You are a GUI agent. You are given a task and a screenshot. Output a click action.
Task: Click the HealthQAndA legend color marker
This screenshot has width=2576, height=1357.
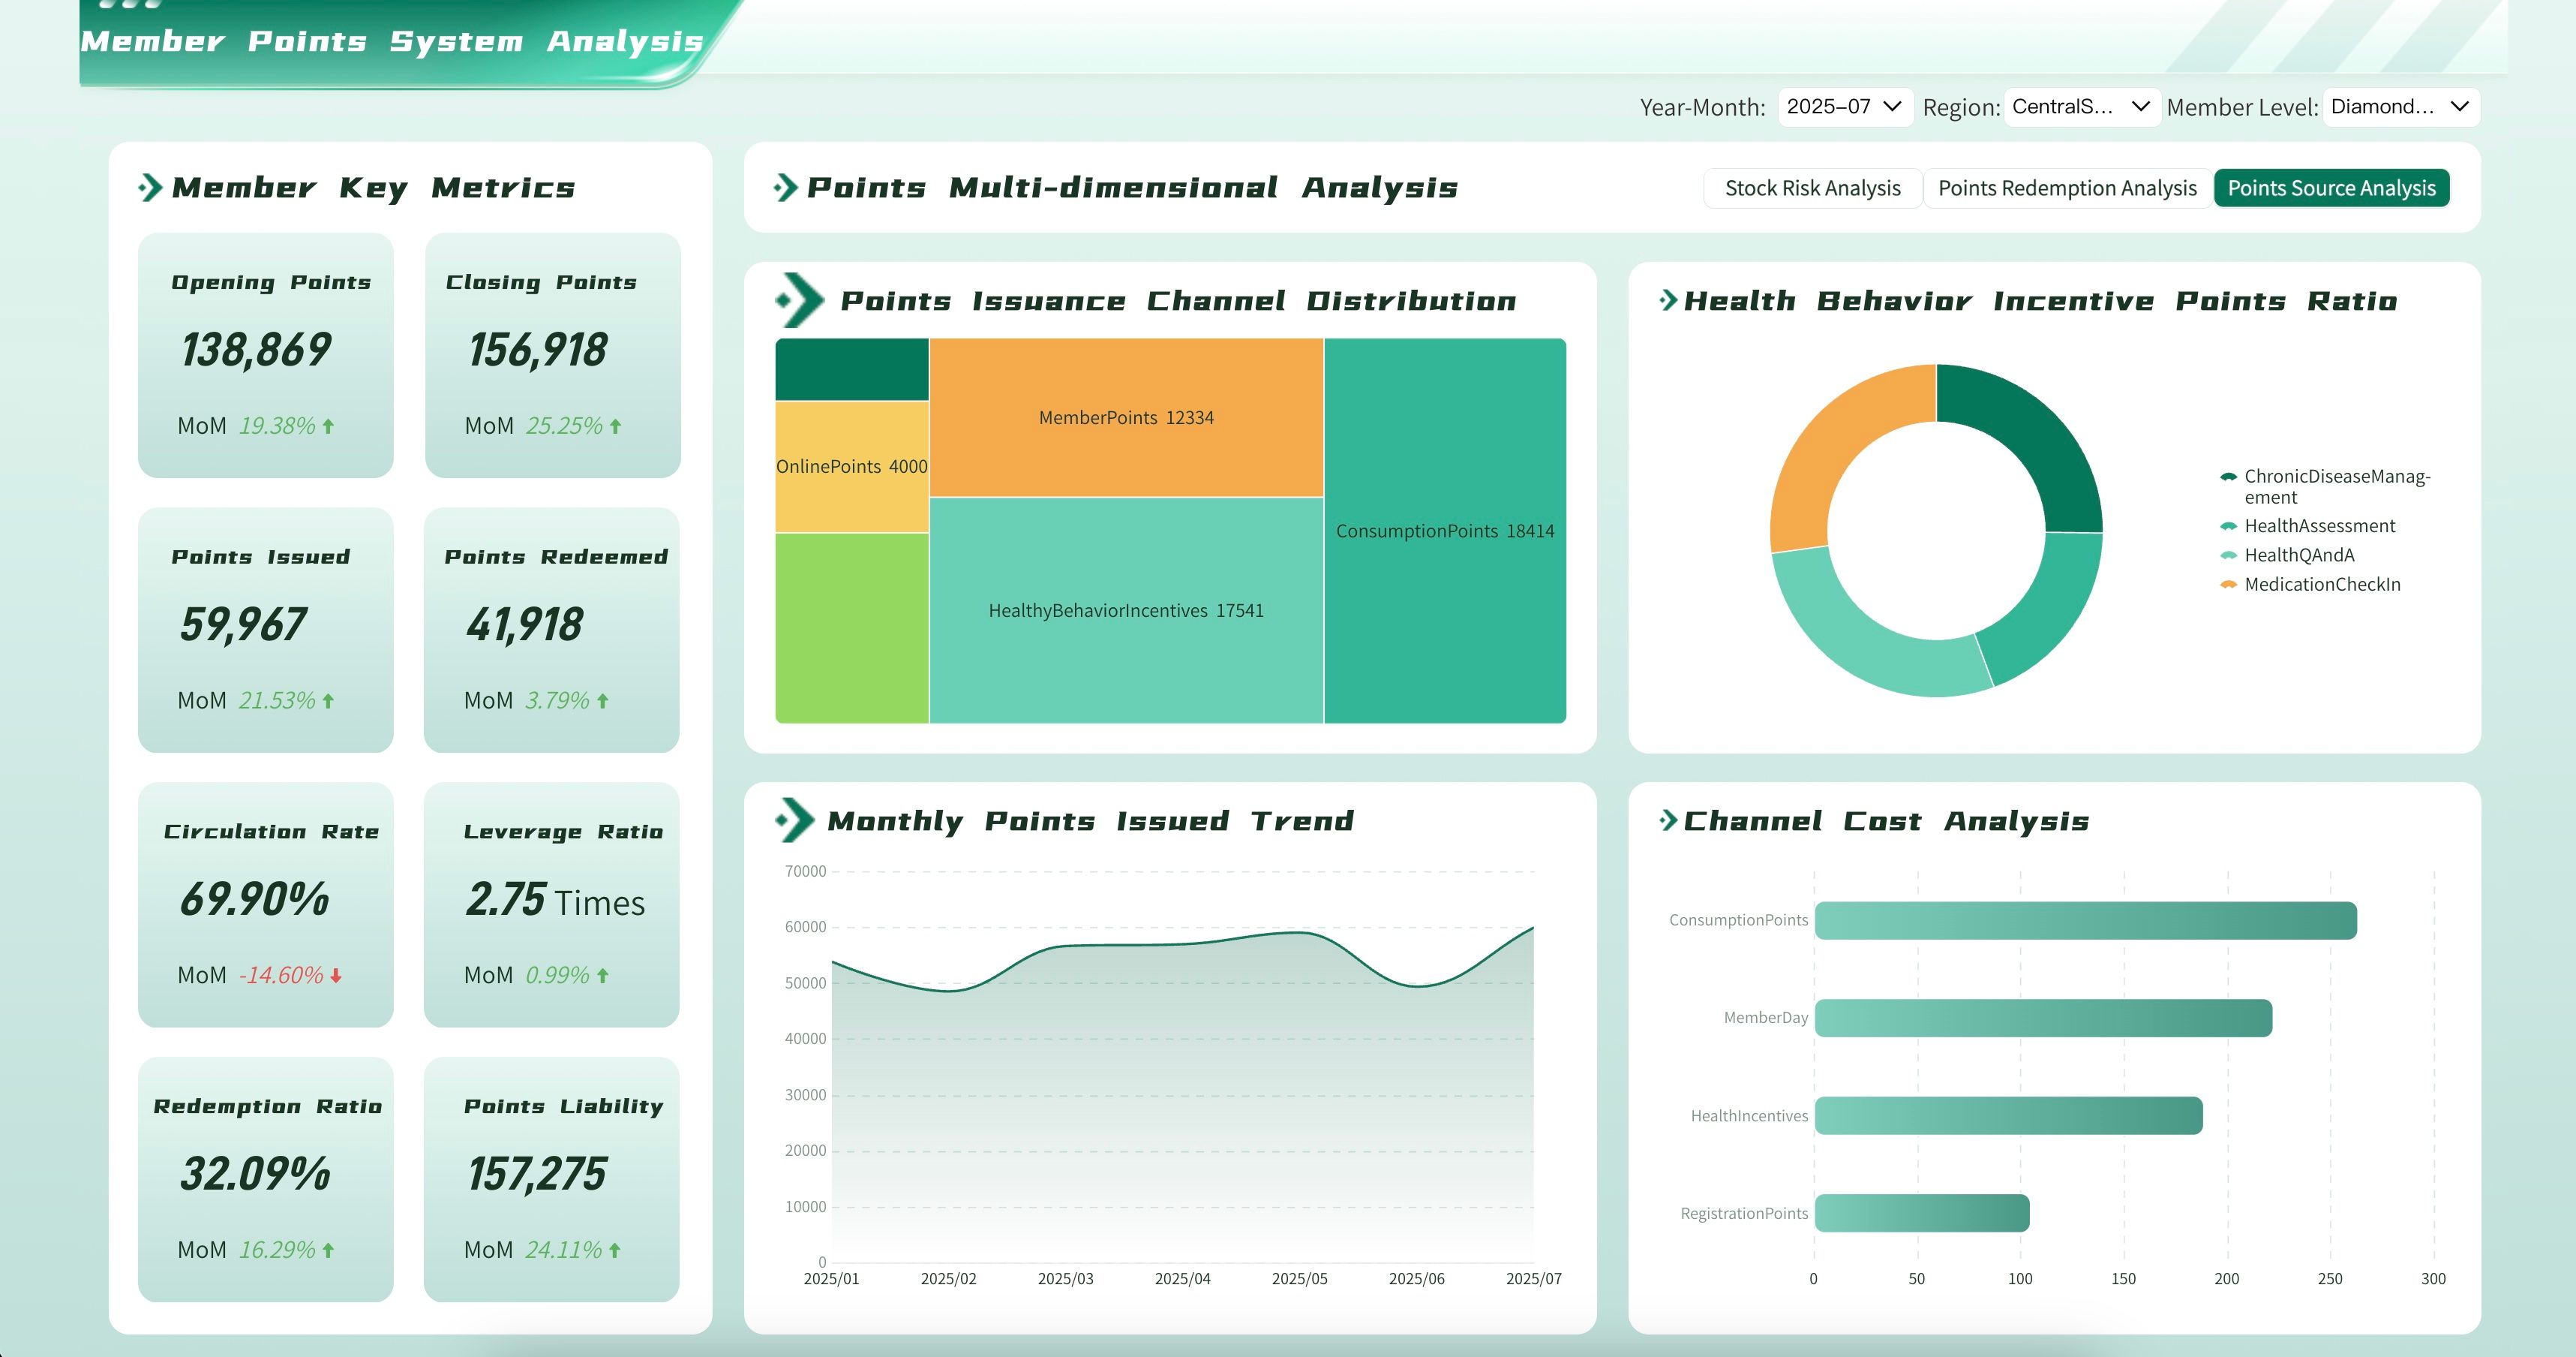(x=2228, y=555)
